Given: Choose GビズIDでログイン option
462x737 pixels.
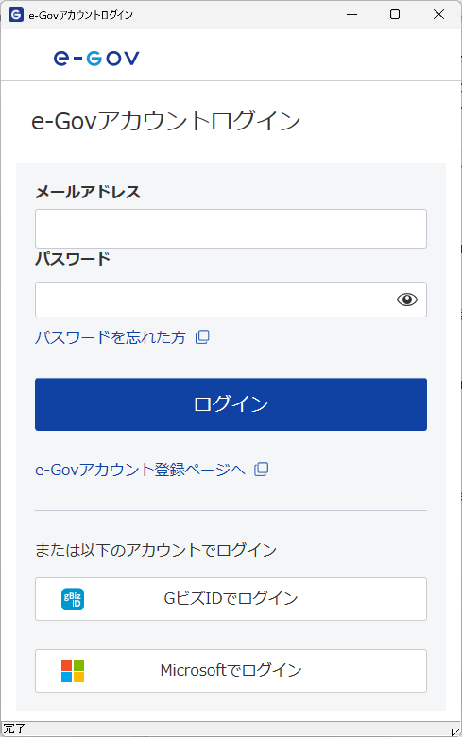Looking at the screenshot, I should click(x=231, y=599).
